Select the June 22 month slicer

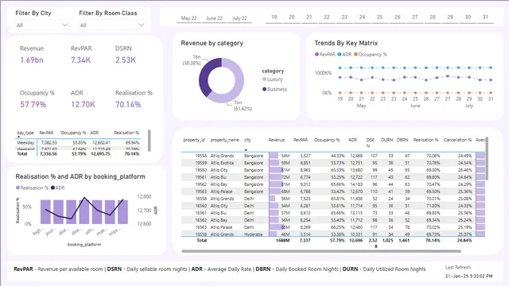tap(214, 18)
